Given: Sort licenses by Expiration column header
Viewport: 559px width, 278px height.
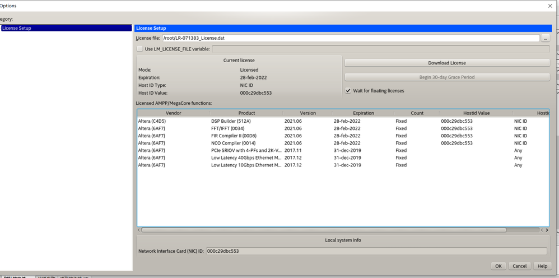Looking at the screenshot, I should (x=363, y=113).
